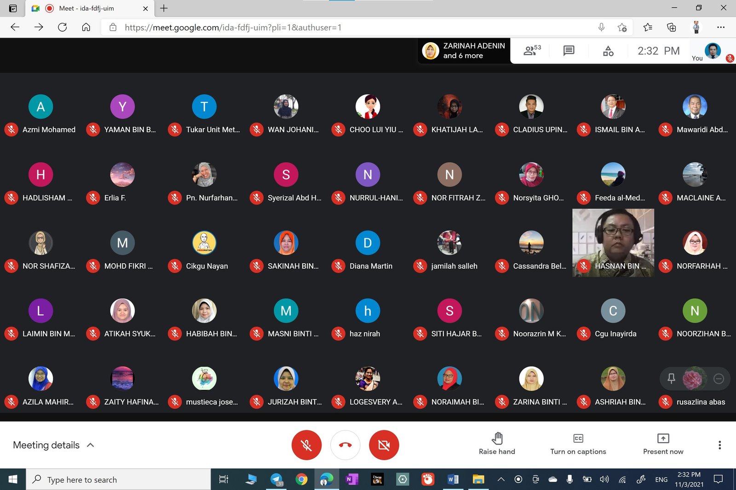The image size is (736, 490).
Task: Open the meeting chat panel
Action: (x=569, y=51)
